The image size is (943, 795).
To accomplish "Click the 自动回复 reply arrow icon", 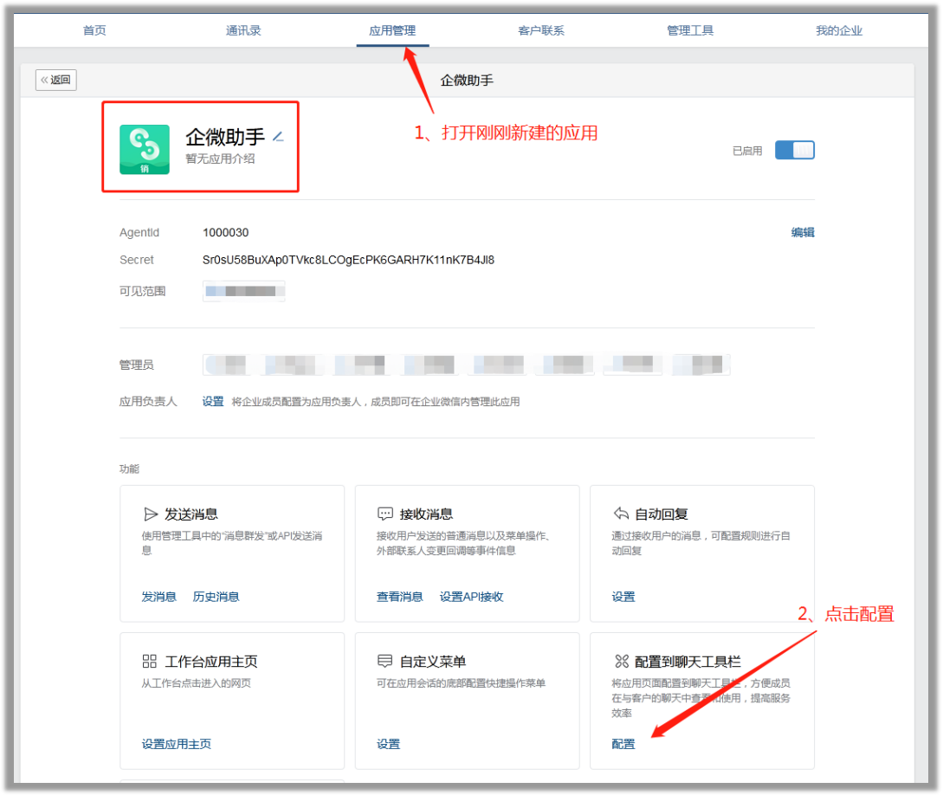I will (621, 514).
